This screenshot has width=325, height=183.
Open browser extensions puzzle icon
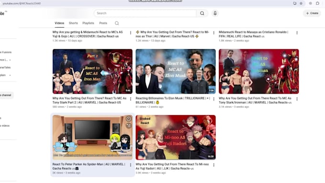[317, 3]
